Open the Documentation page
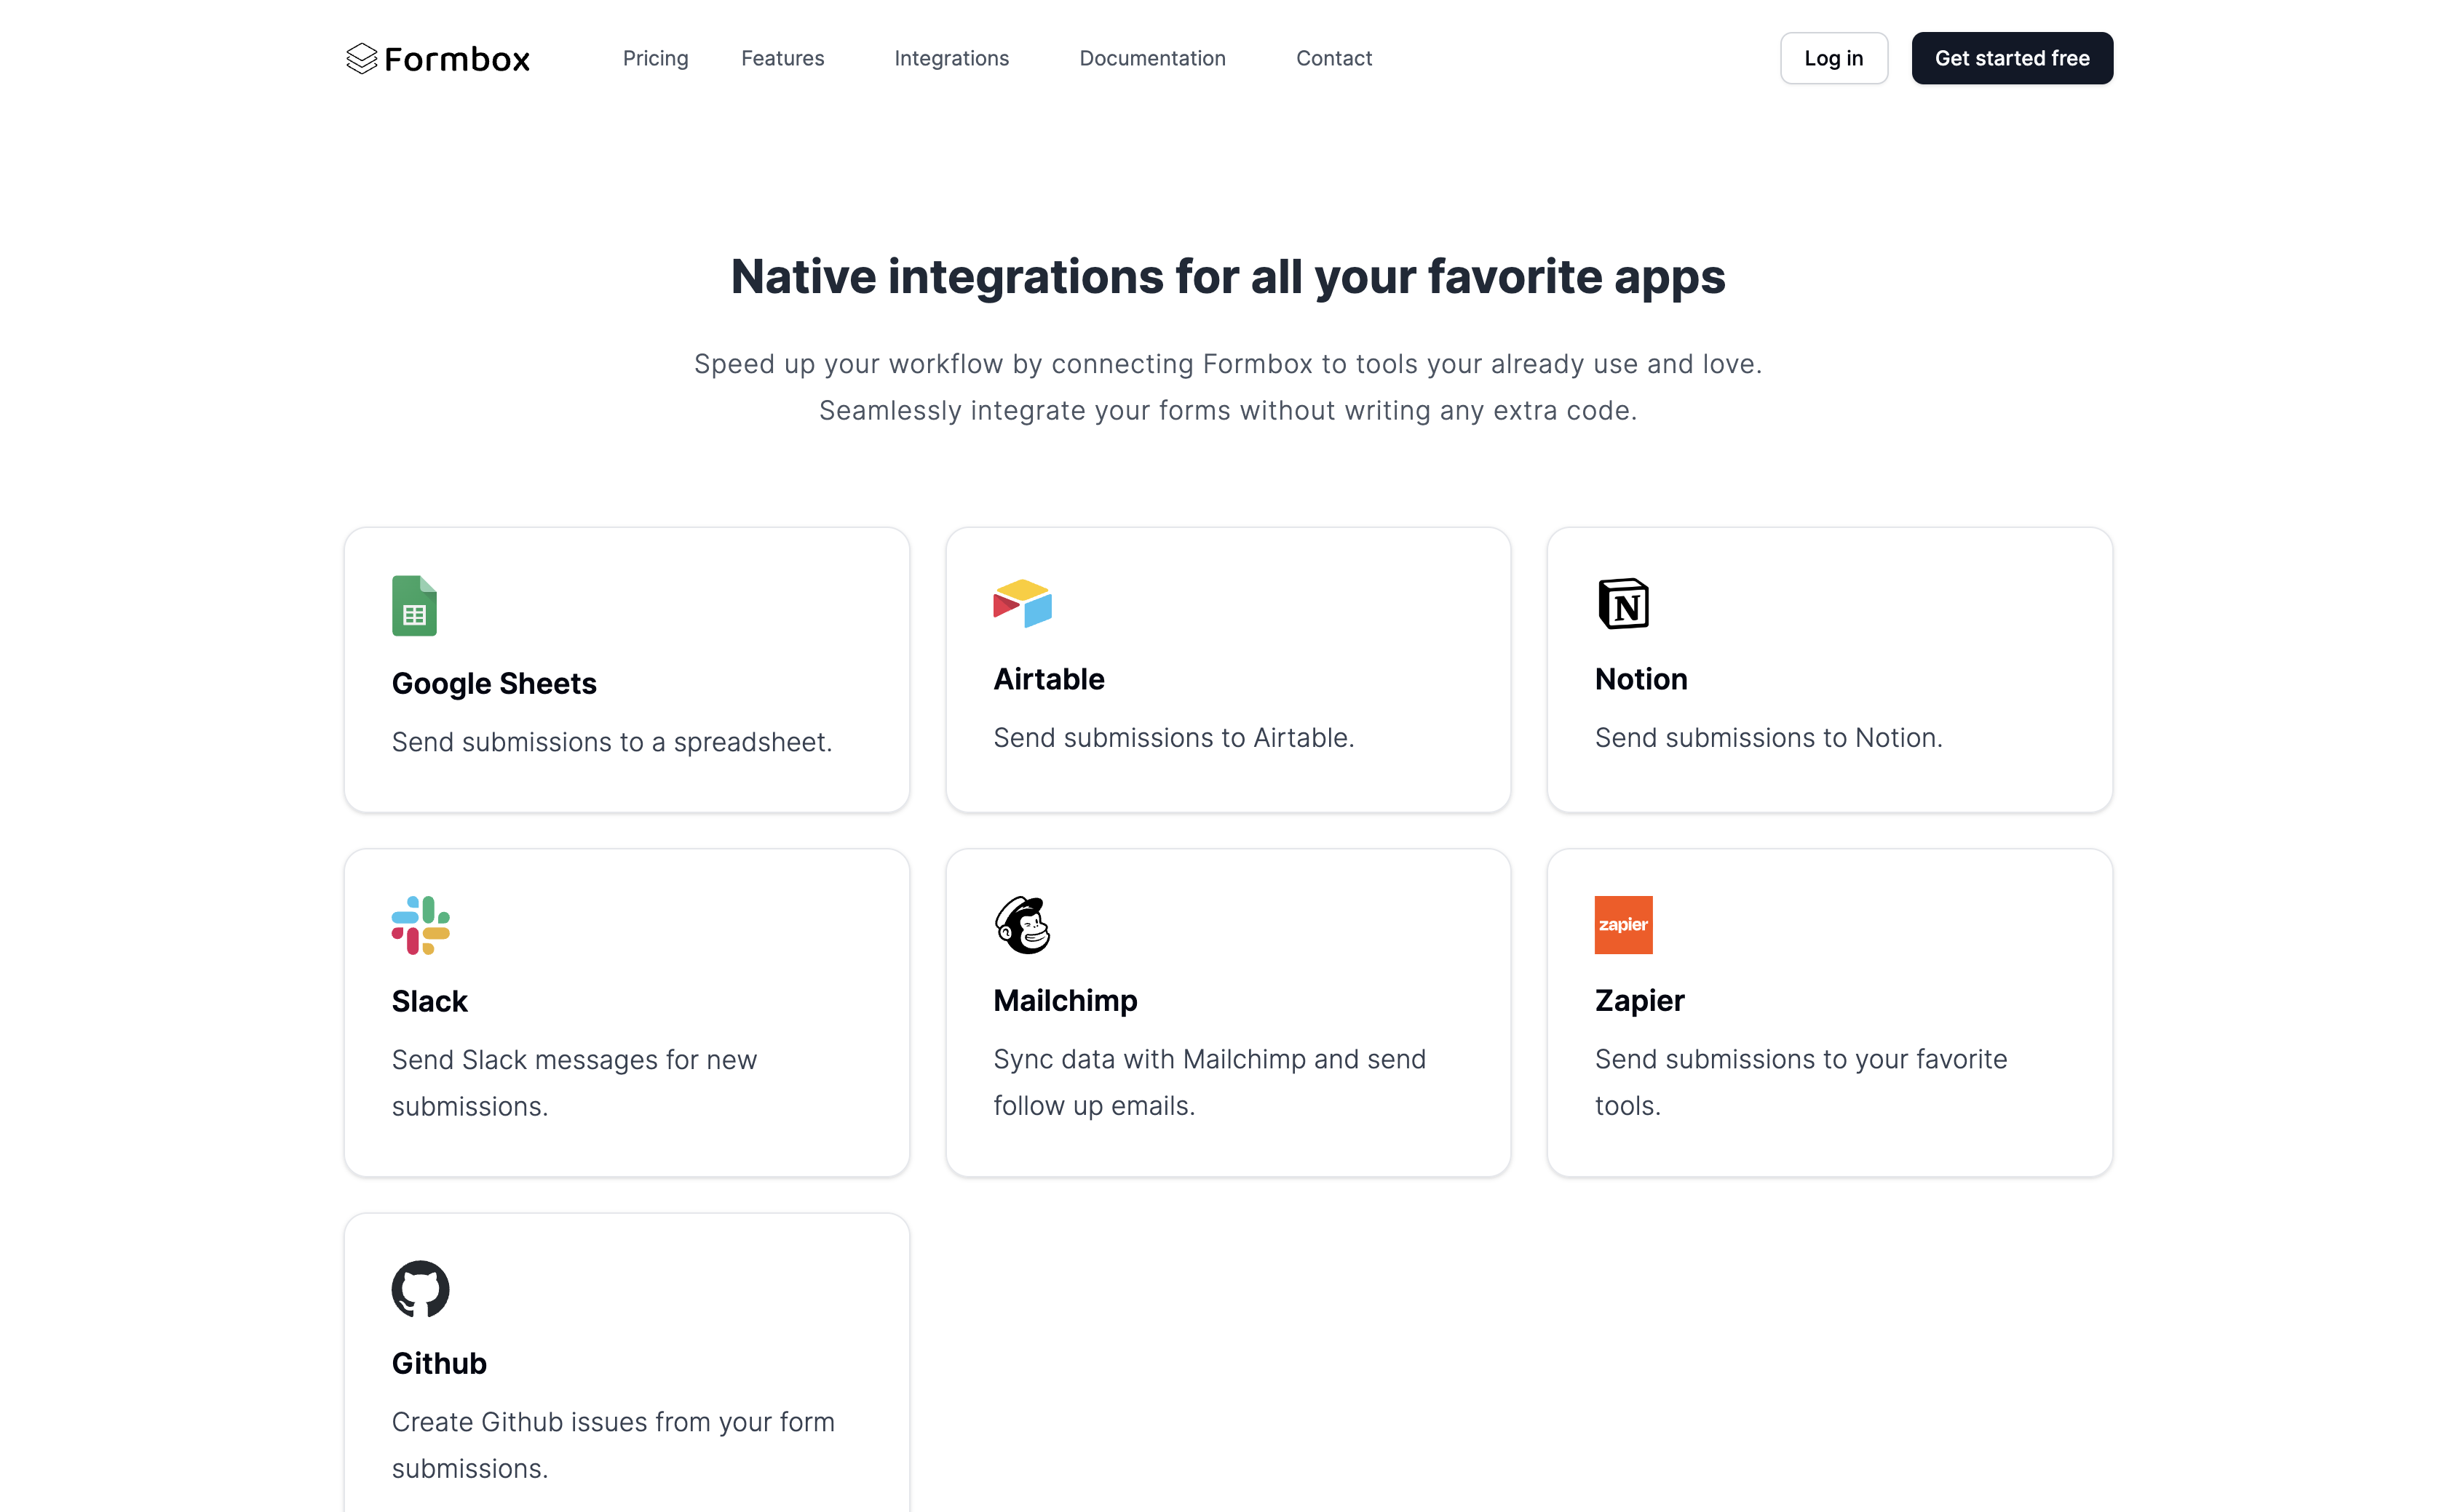Viewport: 2458px width, 1512px height. 1152,58
